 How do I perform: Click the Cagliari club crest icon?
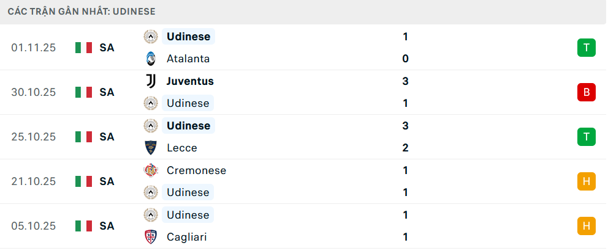click(150, 237)
